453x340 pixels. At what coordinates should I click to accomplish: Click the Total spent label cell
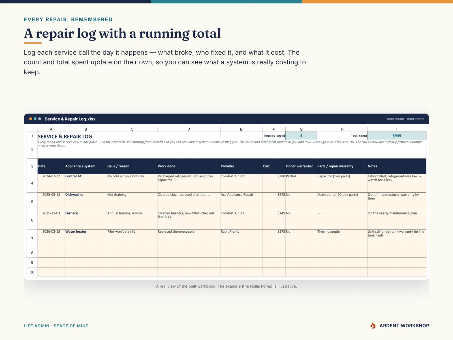point(342,136)
